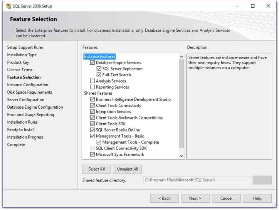Image resolution: width=279 pixels, height=210 pixels.
Task: Click scroll down arrow in Features list
Action: click(182, 156)
